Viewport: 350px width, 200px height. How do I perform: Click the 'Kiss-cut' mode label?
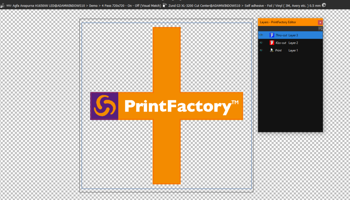[x=281, y=43]
